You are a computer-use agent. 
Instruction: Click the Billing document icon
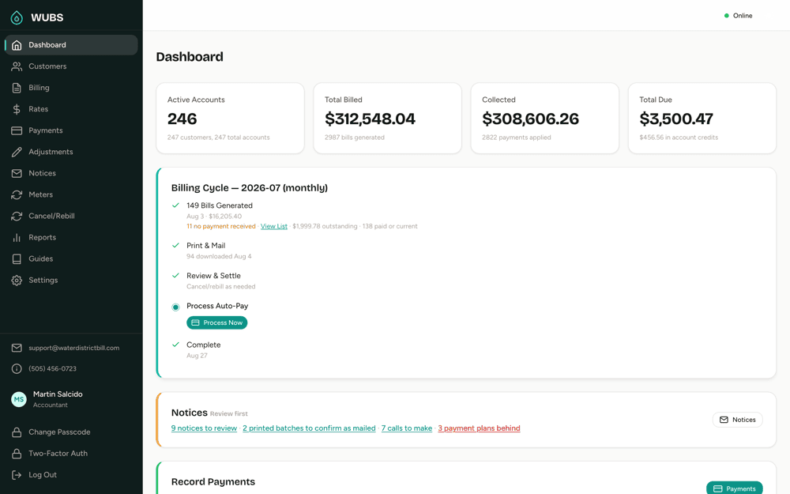pos(17,88)
